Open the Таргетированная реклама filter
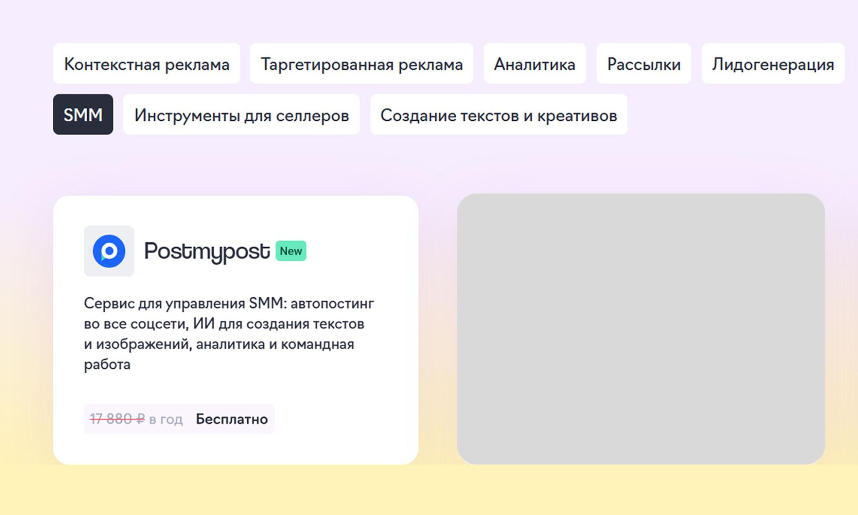This screenshot has width=858, height=515. [361, 64]
